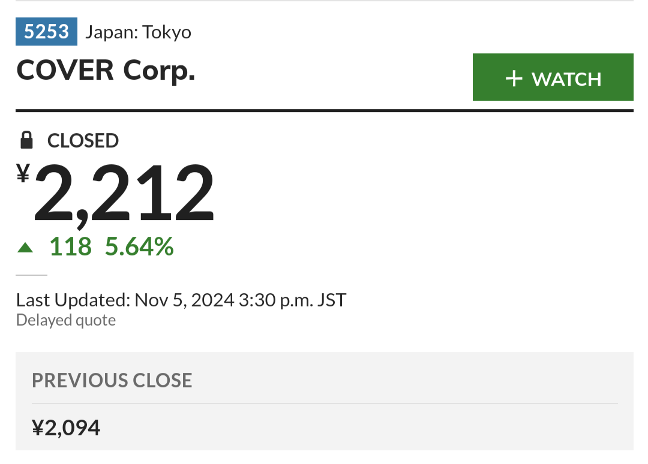Click the yen currency symbol by the price

23,173
